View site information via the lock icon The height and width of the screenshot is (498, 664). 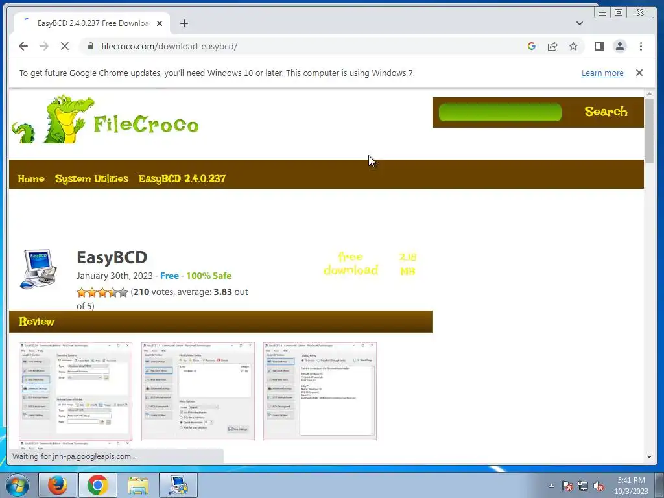click(90, 46)
